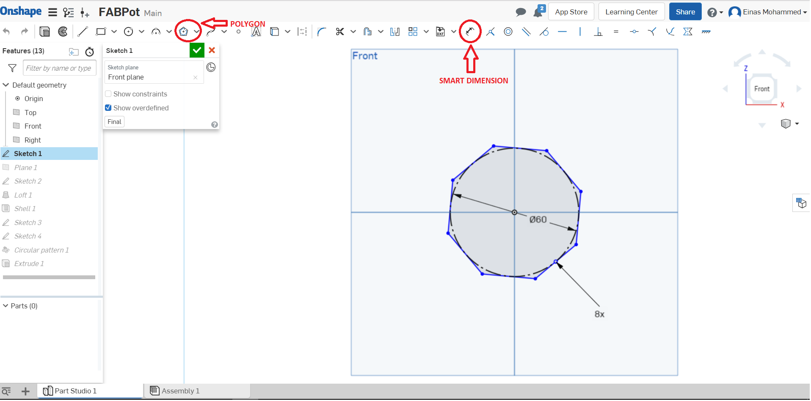Select the Spline sketch tool
This screenshot has height=401, width=811.
pyautogui.click(x=211, y=31)
